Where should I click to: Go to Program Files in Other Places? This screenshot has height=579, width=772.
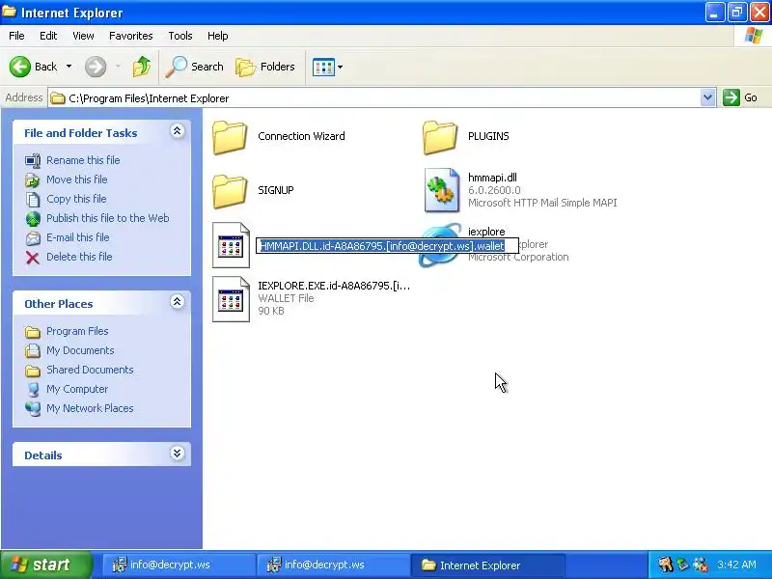77,331
